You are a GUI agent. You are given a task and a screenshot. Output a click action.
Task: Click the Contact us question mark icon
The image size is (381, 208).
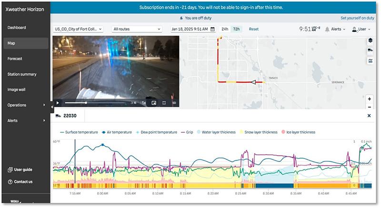[x=10, y=182]
